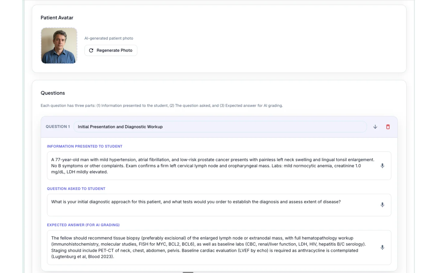Click the refresh icon inside Regenerate Photo
Viewport: 437px width, 273px height.
91,50
